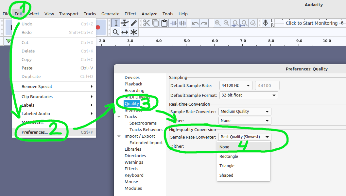Collapse the Import / Export tree node
Image resolution: width=346 pixels, height=196 pixels.
tap(119, 136)
